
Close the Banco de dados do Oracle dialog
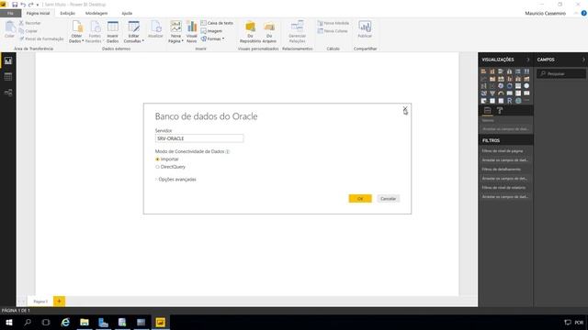click(x=405, y=109)
